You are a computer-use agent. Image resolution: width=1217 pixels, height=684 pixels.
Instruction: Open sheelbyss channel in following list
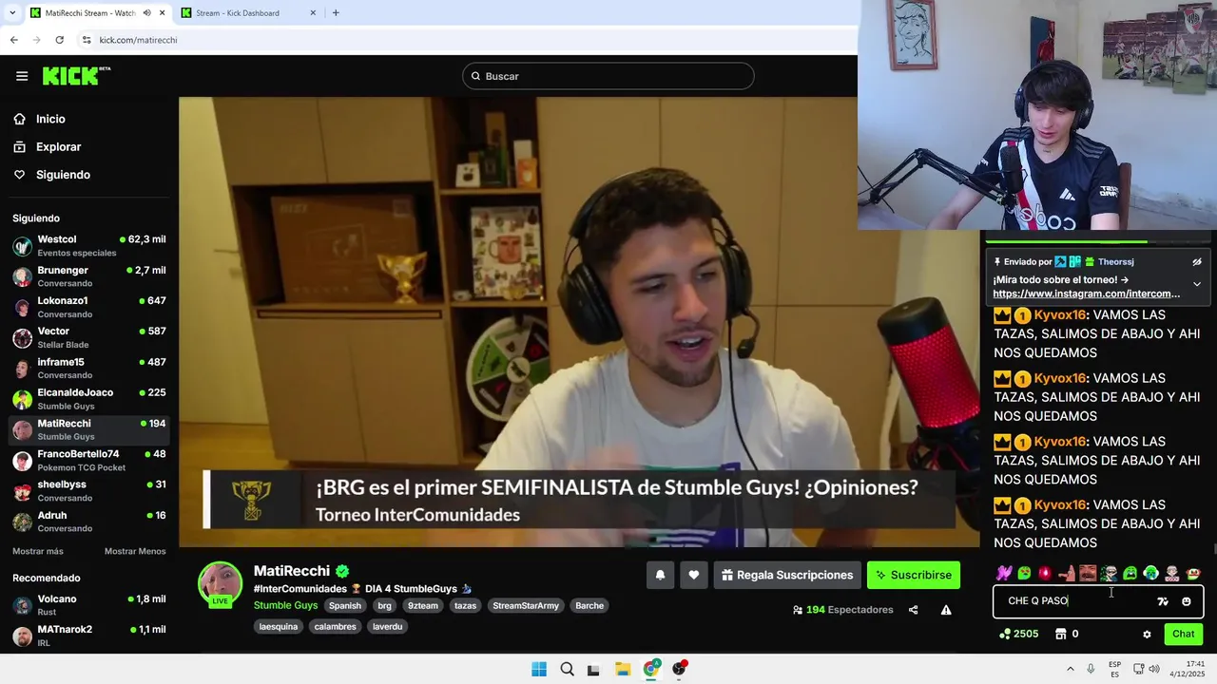click(x=88, y=490)
